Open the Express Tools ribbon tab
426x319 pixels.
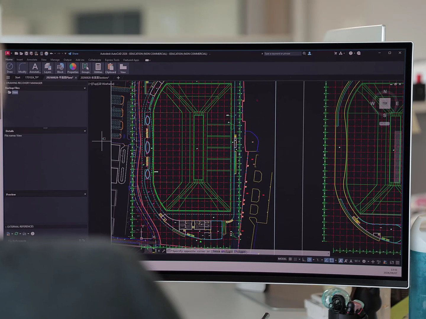[112, 60]
